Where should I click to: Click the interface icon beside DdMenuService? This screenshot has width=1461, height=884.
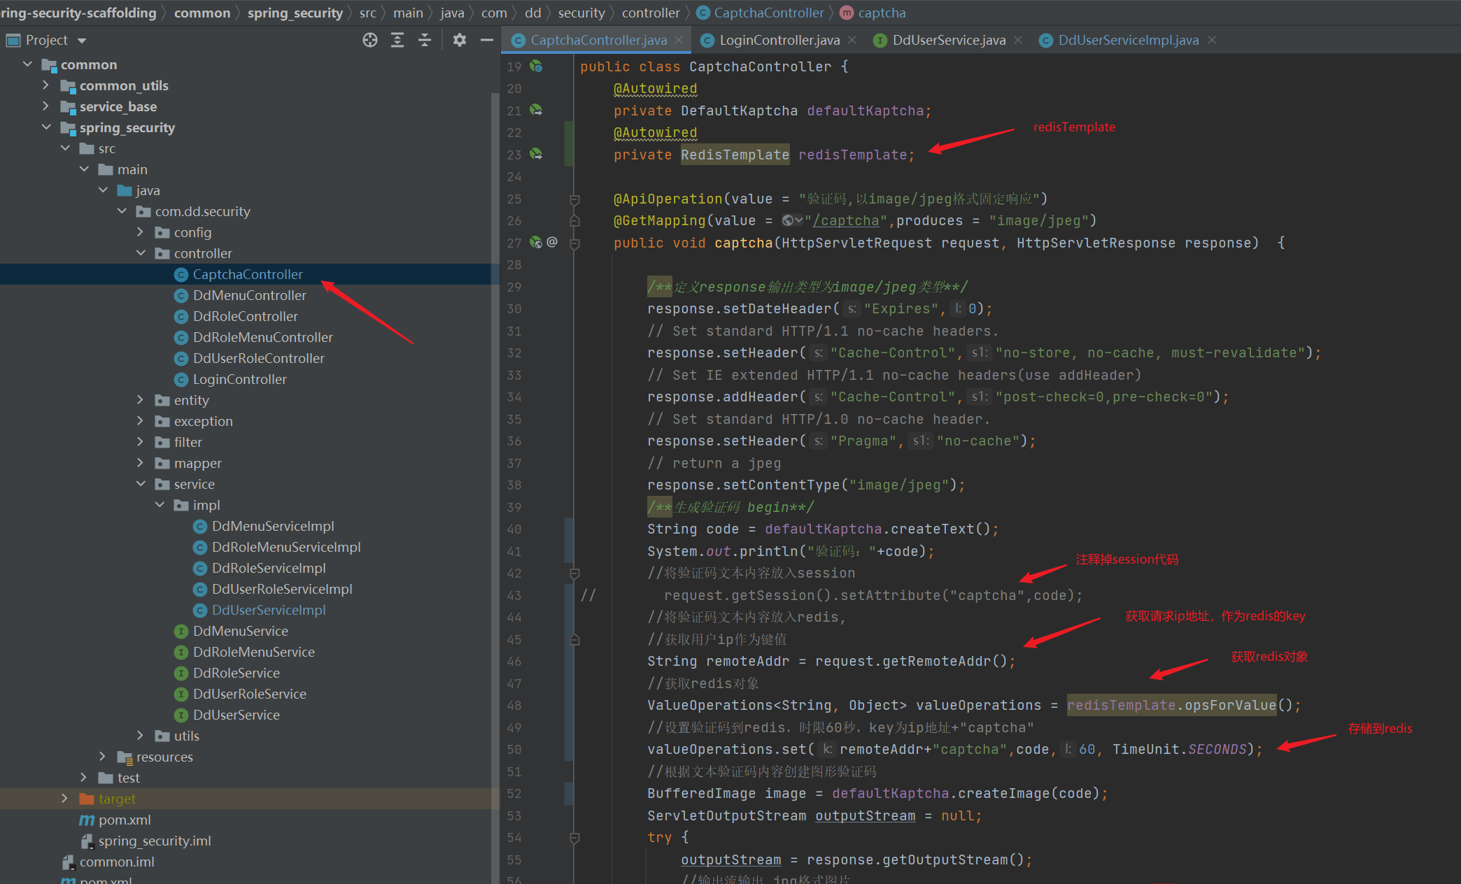pos(181,631)
